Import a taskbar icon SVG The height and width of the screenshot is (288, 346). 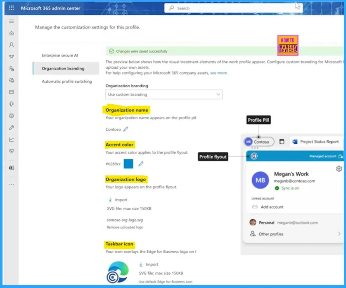[149, 264]
